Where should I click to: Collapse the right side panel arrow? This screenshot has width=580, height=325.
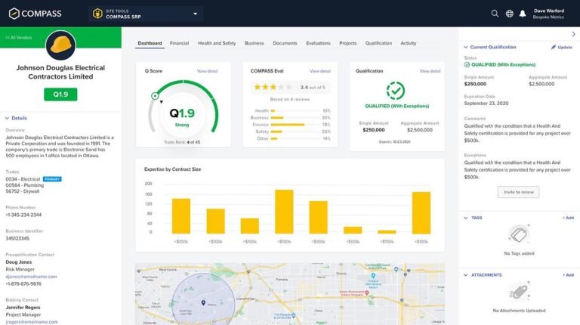(x=573, y=34)
